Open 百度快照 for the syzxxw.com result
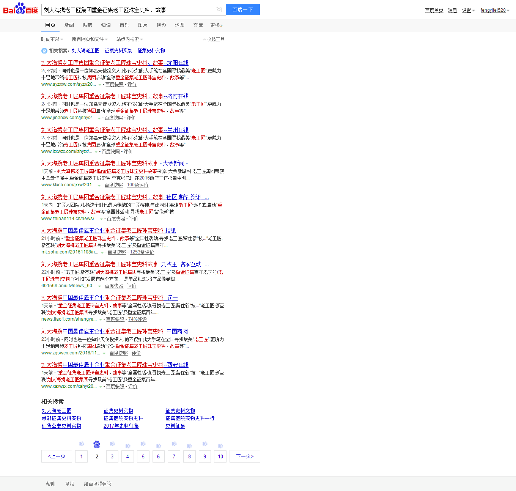The height and width of the screenshot is (491, 516). (x=115, y=84)
